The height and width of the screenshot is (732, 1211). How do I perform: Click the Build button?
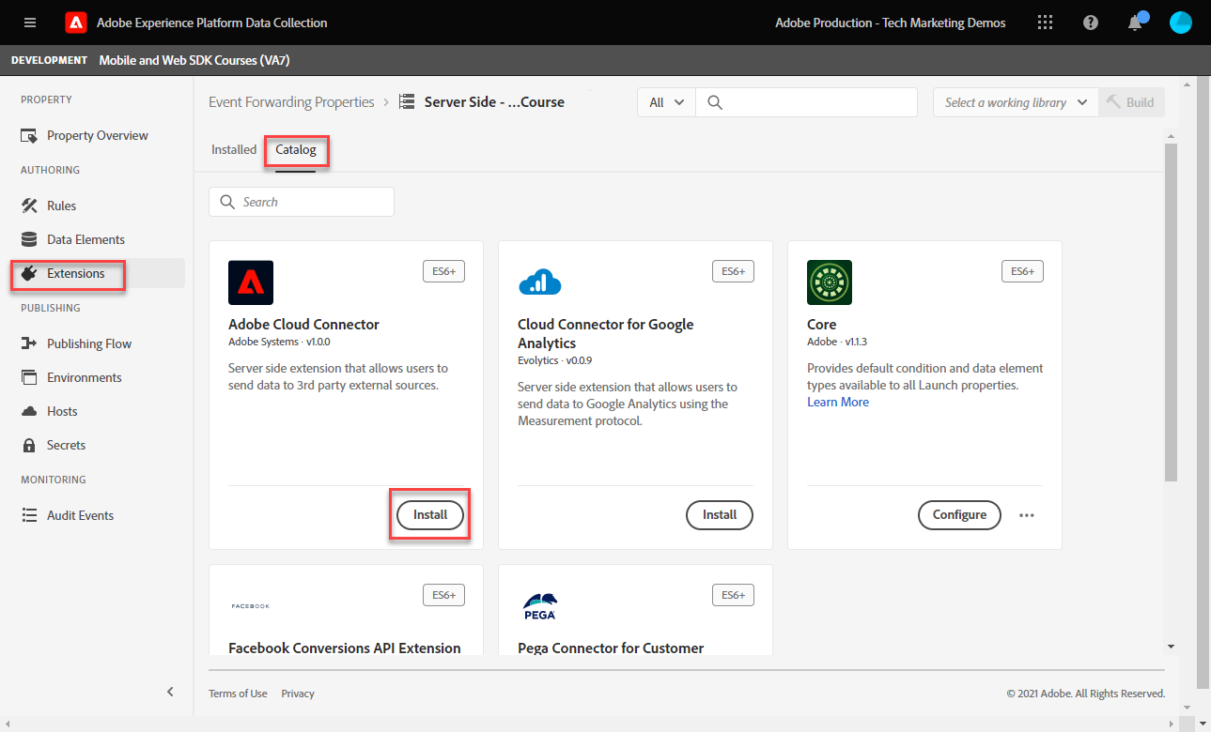[x=1131, y=103]
